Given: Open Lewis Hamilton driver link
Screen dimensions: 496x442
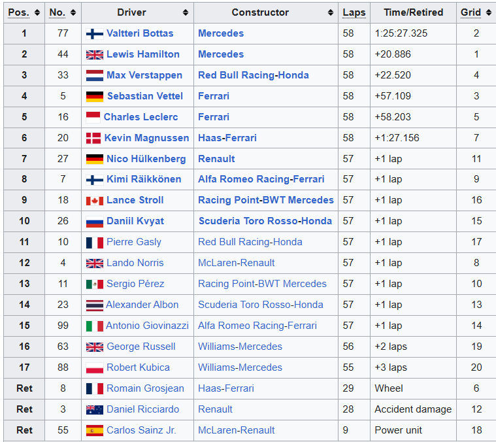Looking at the screenshot, I should [x=143, y=54].
